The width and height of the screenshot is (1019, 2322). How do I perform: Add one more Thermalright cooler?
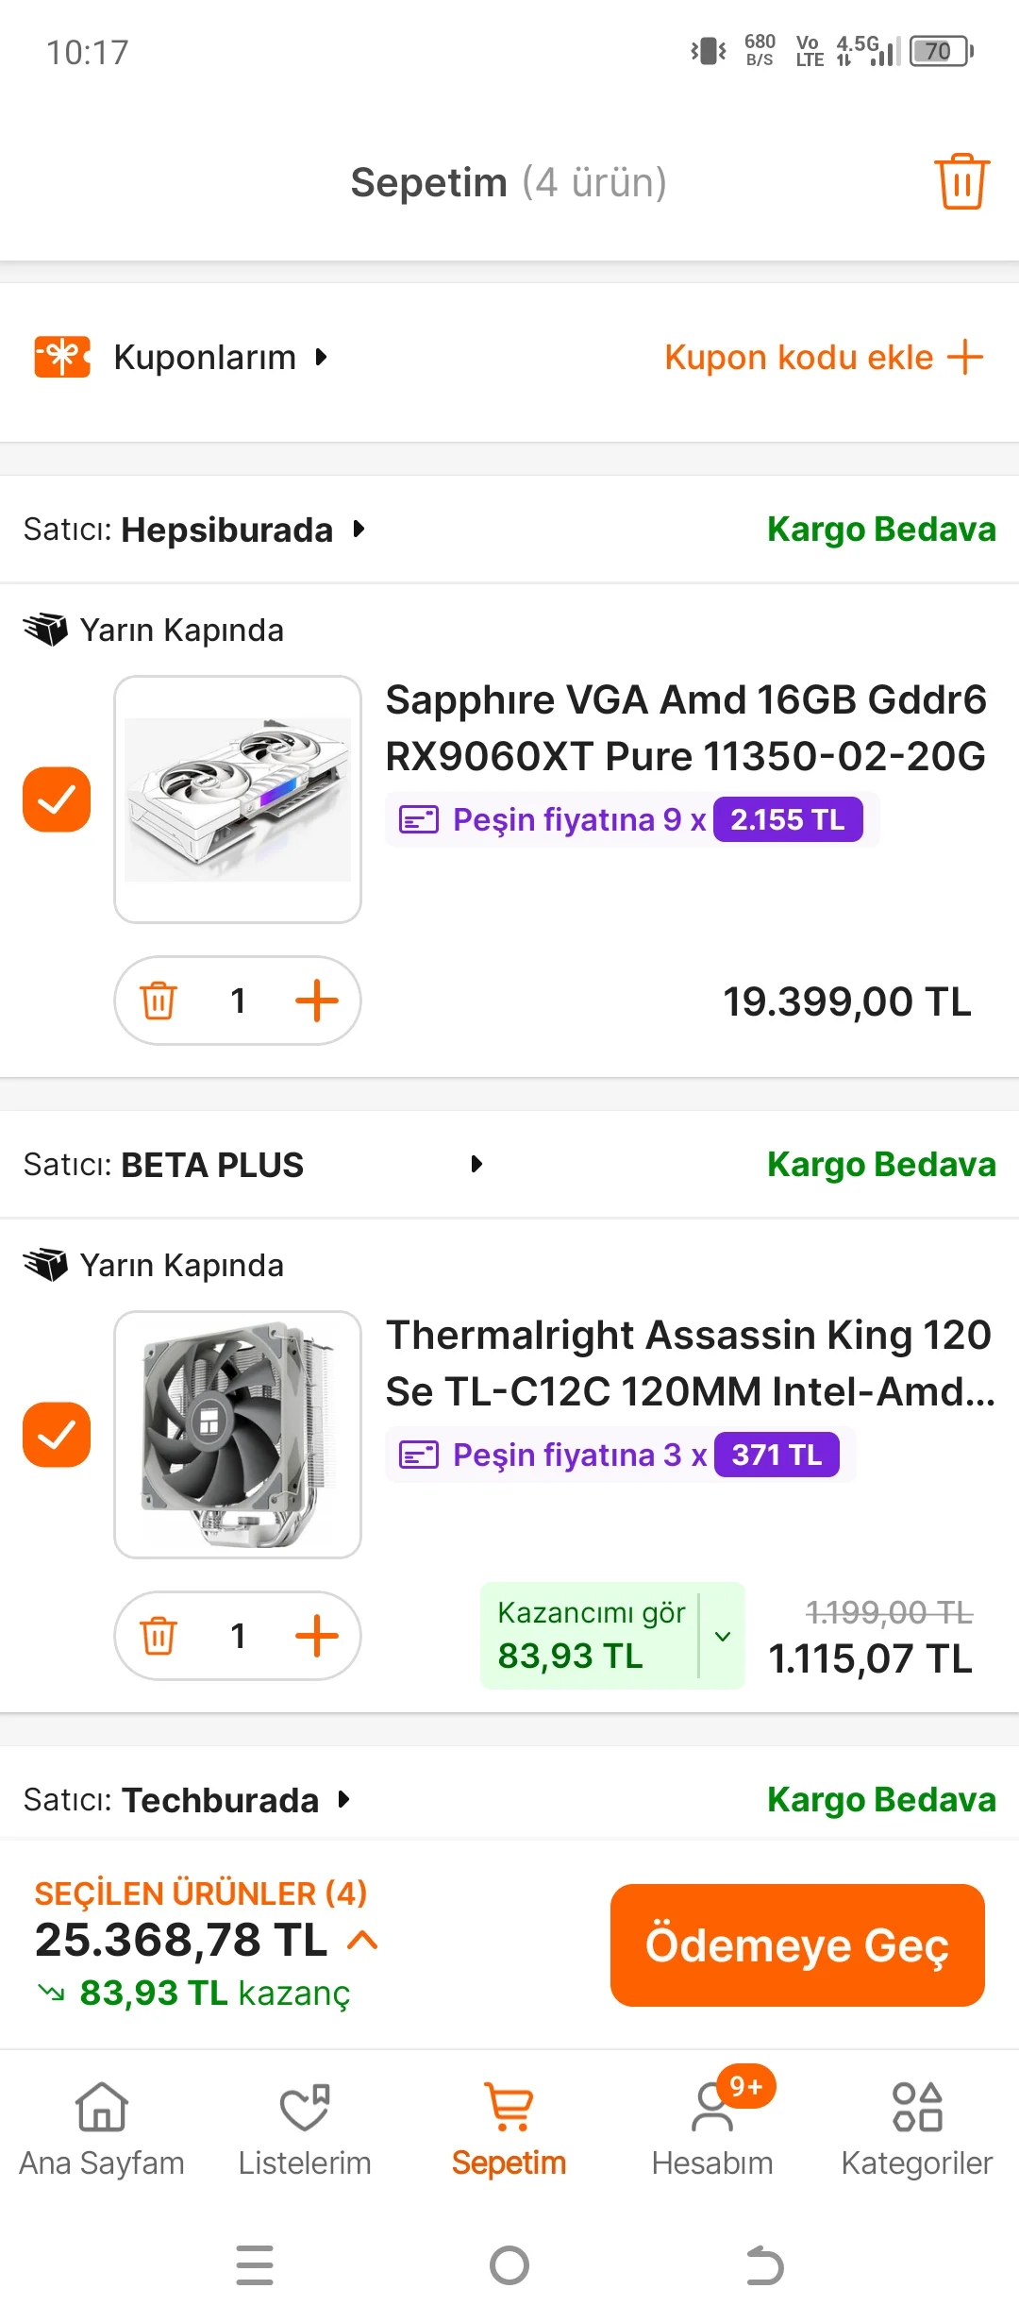(317, 1636)
